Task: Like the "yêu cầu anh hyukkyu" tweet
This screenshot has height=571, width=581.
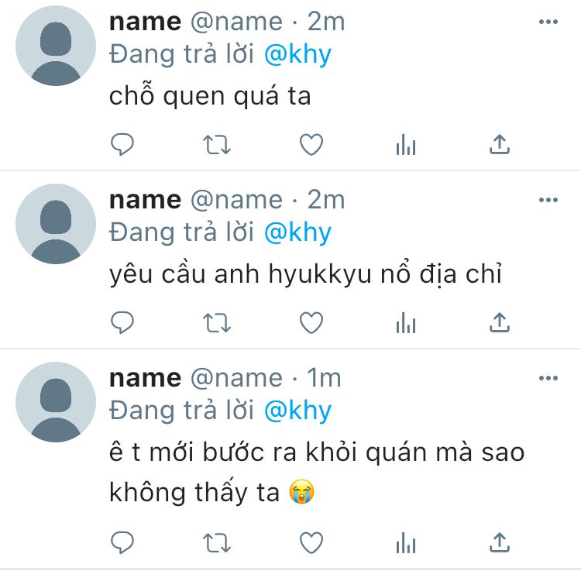Action: tap(311, 323)
